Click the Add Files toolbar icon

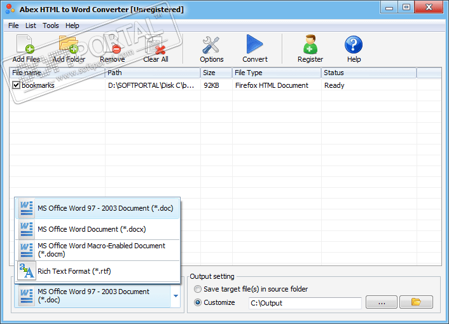click(x=25, y=44)
